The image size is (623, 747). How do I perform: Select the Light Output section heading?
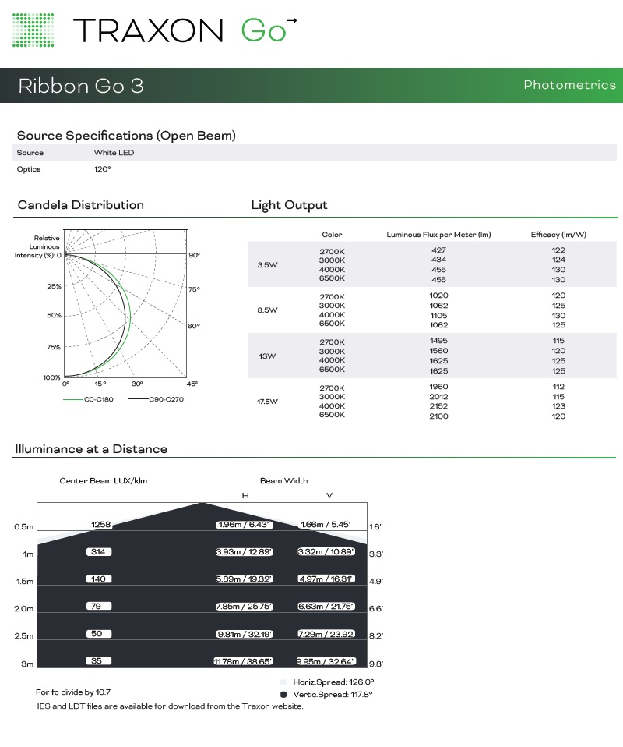[289, 205]
